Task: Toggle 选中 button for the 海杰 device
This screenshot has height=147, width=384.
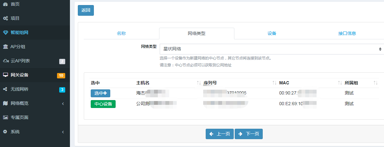Action: point(100,93)
